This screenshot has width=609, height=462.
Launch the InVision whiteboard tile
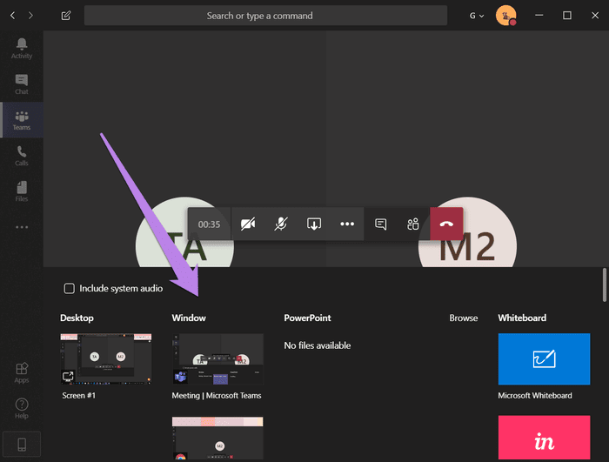click(544, 438)
